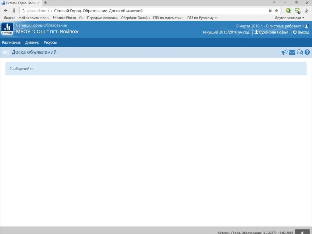Open the green Q extension icon
Viewport: 312px width, 234px height.
[x=288, y=11]
